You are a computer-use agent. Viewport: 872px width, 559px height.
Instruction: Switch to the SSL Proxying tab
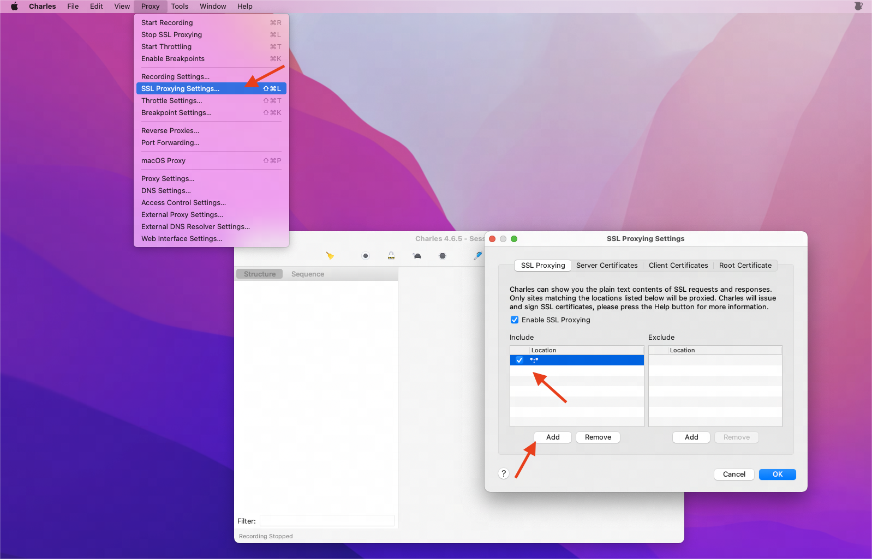[x=543, y=266]
